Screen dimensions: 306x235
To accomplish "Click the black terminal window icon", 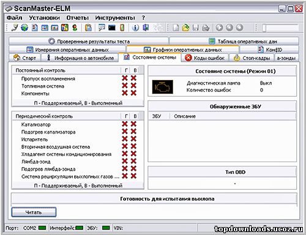I will [112, 28].
